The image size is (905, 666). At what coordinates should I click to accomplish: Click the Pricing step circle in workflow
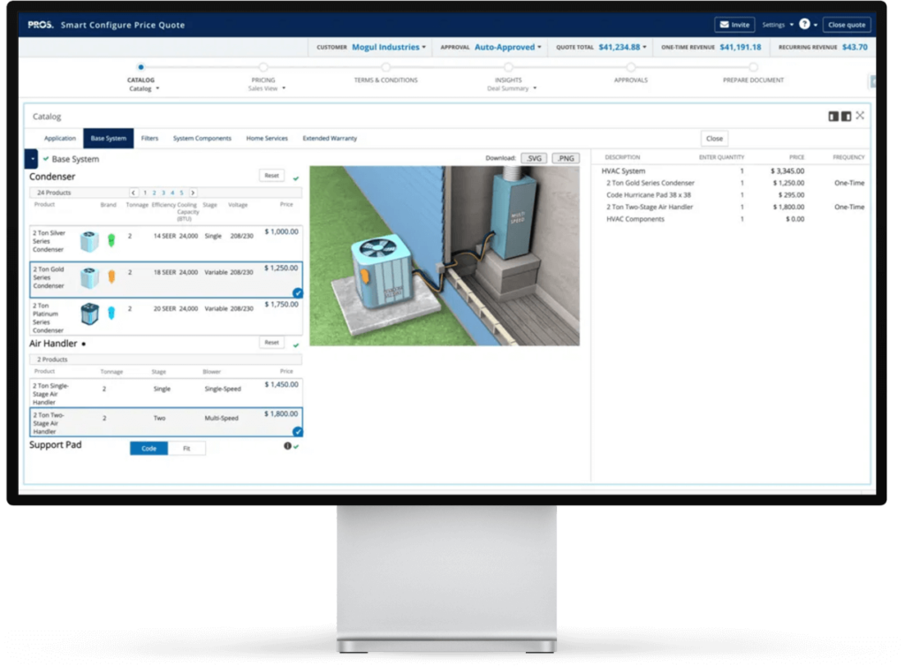(x=263, y=67)
